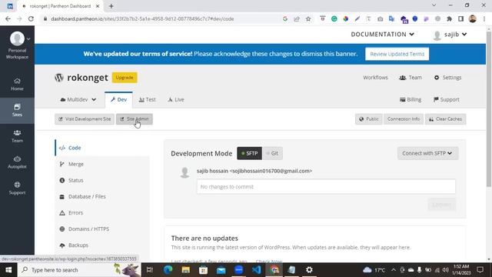The image size is (492, 277).
Task: Open Workflows link
Action: 375,78
